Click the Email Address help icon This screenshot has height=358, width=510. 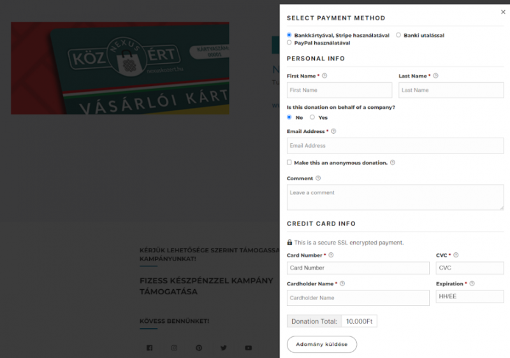333,131
